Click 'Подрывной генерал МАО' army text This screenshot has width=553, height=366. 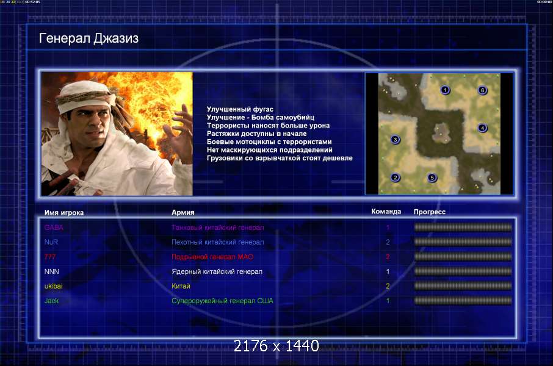[216, 257]
